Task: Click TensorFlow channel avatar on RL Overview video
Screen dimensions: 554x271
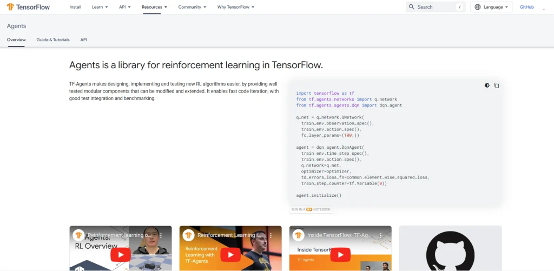Action: (78, 235)
